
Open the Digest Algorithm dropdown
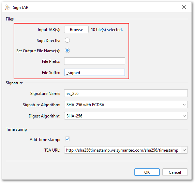point(126,116)
